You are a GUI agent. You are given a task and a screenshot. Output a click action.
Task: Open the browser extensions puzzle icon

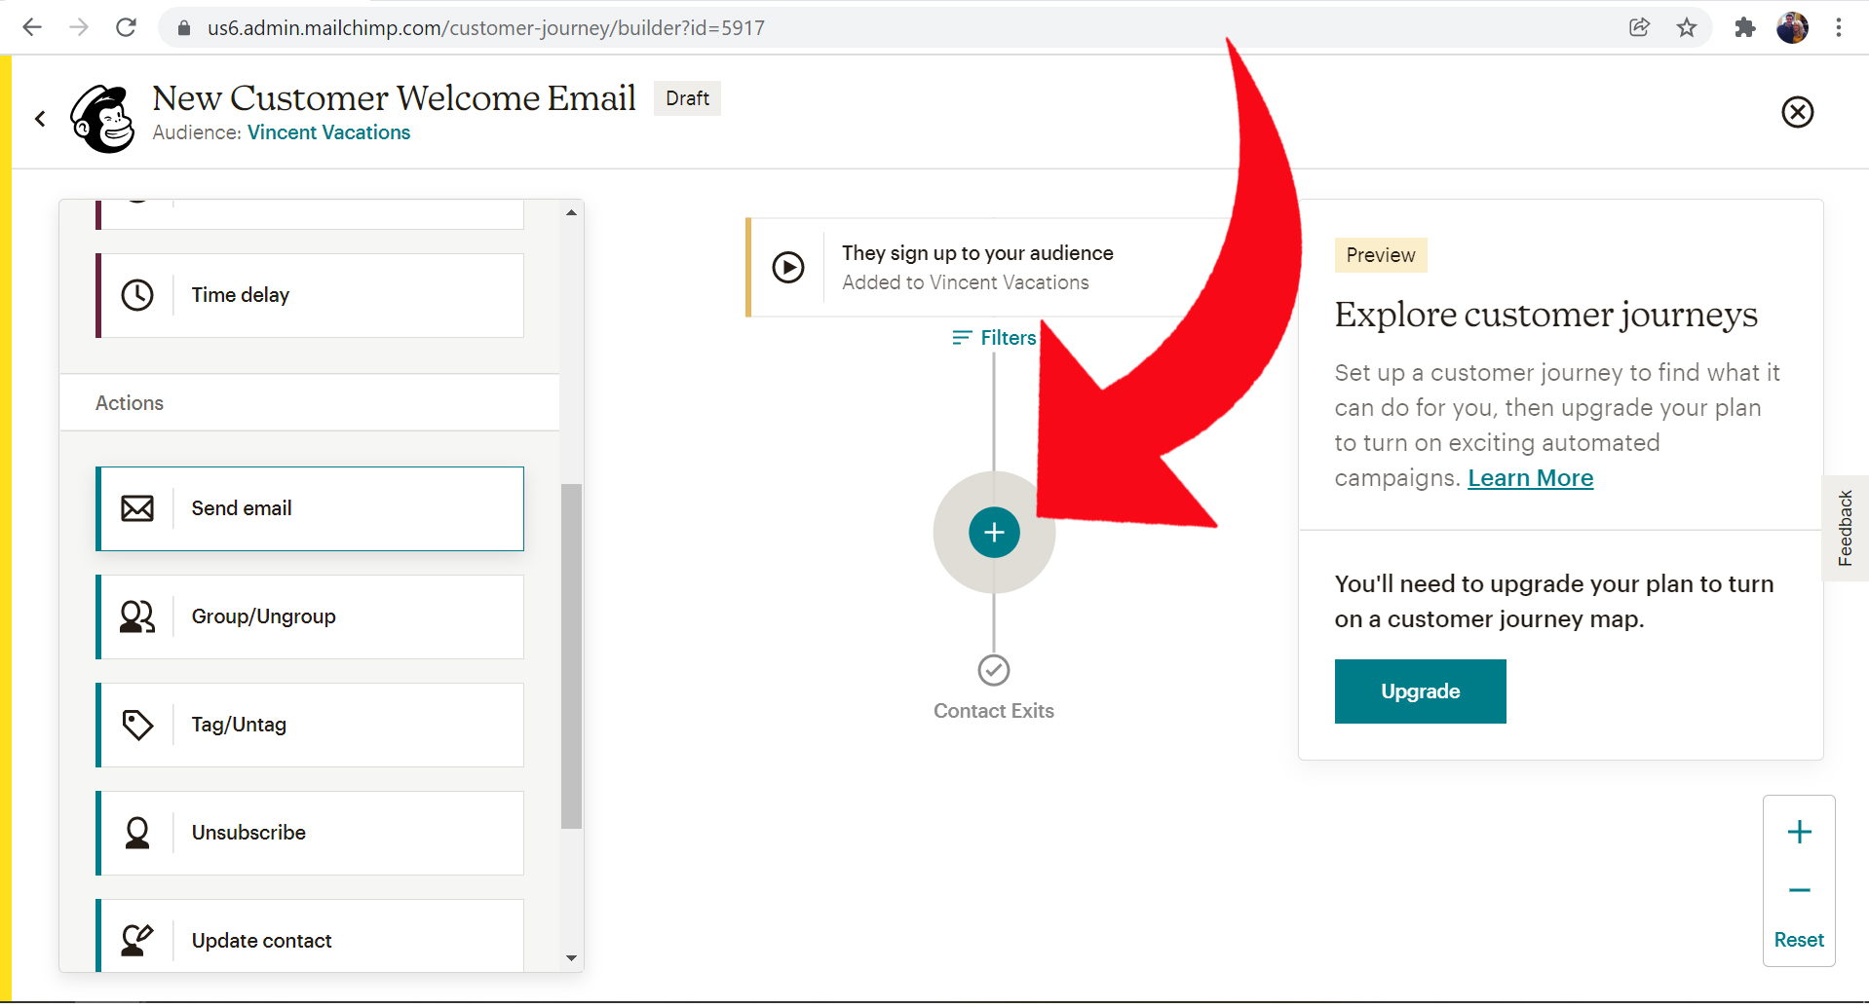pos(1744,27)
